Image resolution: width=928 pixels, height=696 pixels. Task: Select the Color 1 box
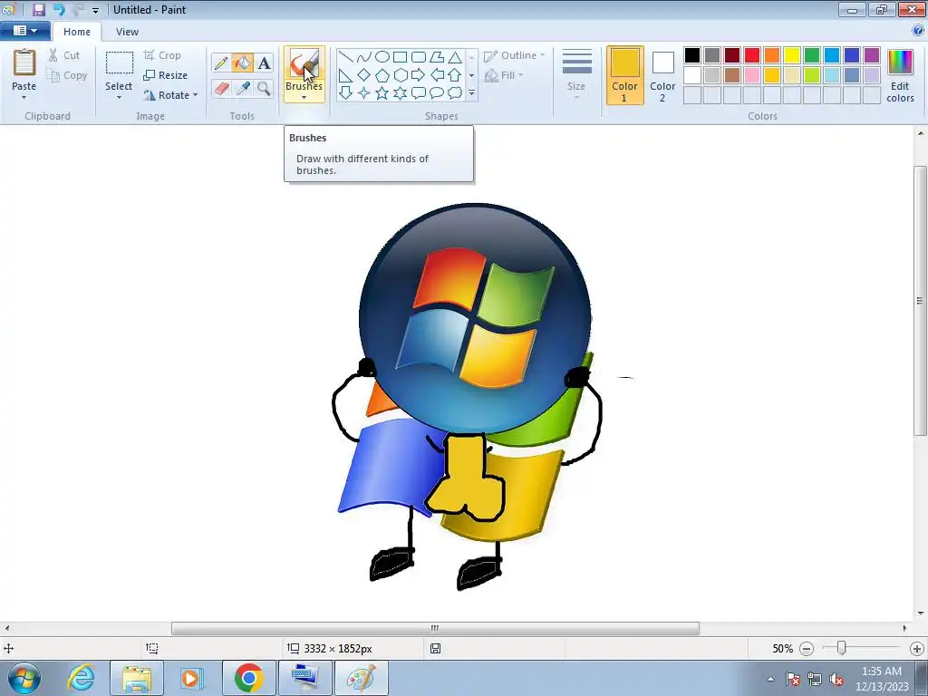tap(624, 76)
